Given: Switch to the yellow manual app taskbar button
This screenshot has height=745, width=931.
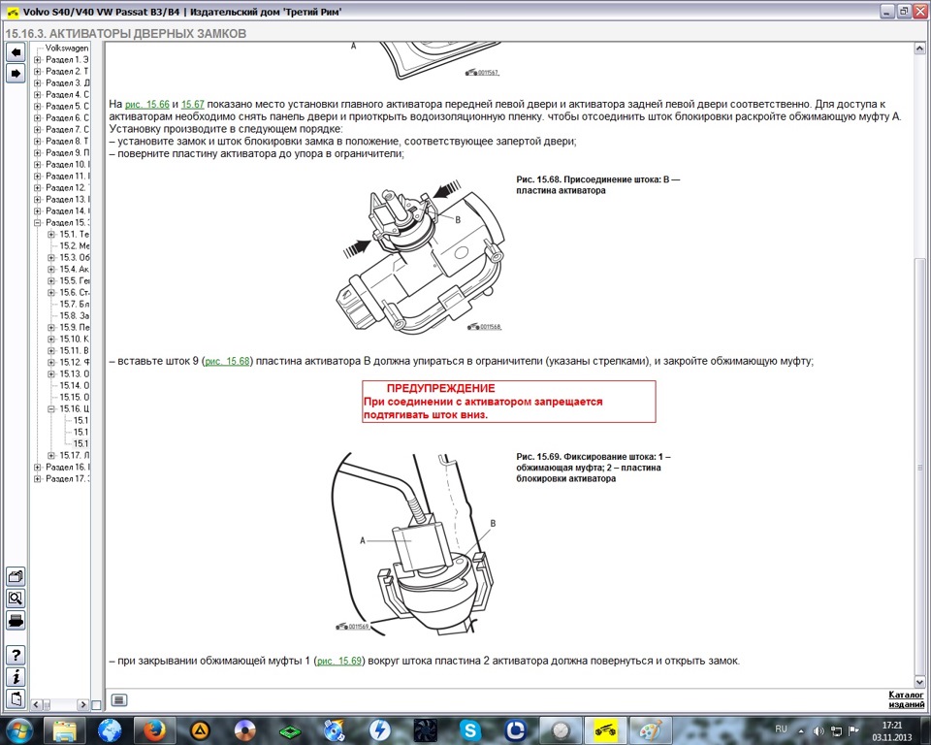Looking at the screenshot, I should pos(605,730).
